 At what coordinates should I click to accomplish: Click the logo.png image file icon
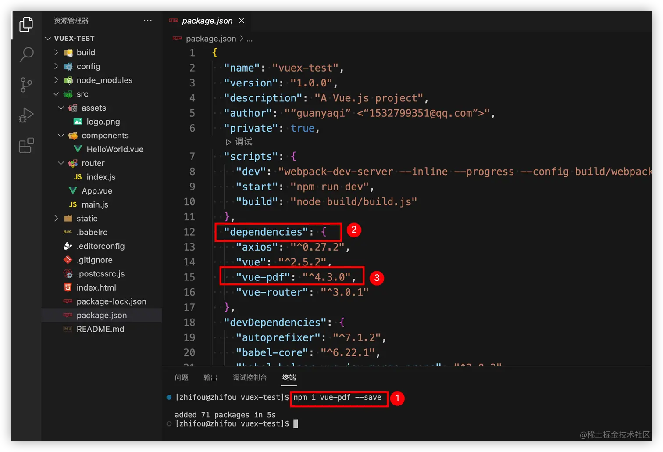[x=78, y=122]
